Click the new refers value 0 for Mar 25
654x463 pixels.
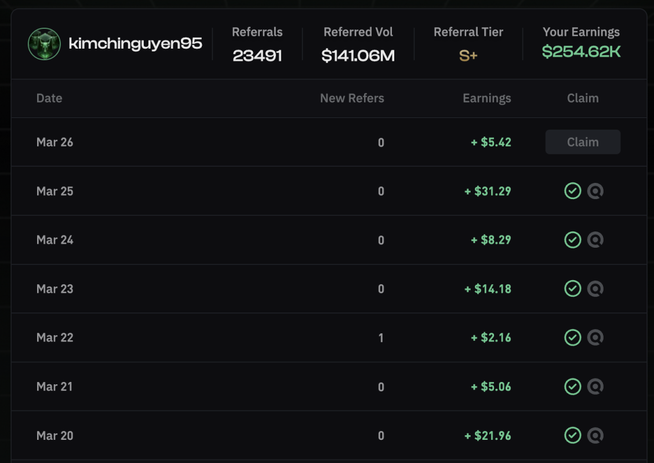[381, 192]
